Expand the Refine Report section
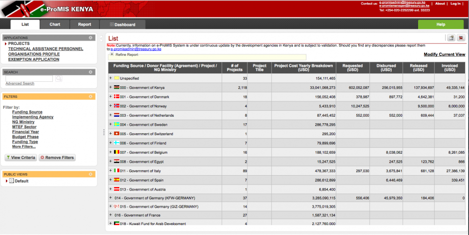This screenshot has height=235, width=469. (x=112, y=54)
